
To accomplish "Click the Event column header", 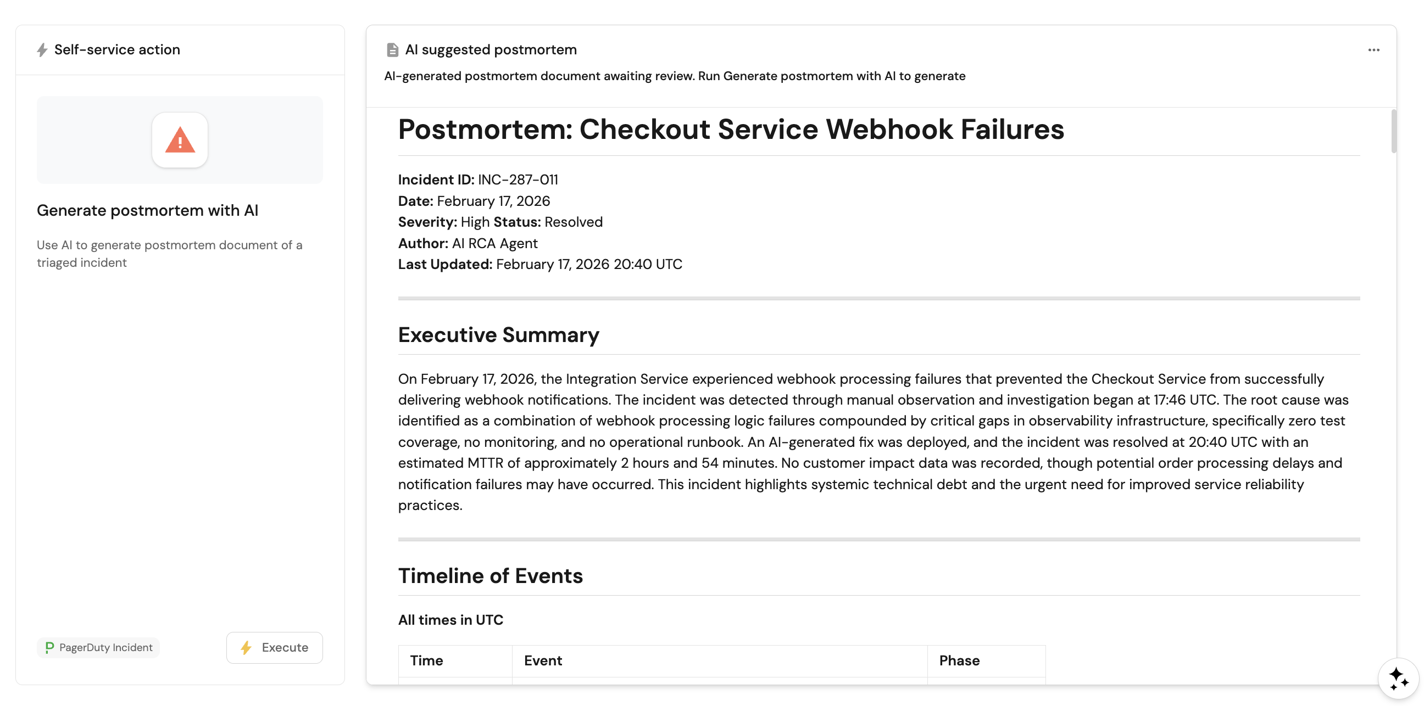I will pyautogui.click(x=542, y=660).
